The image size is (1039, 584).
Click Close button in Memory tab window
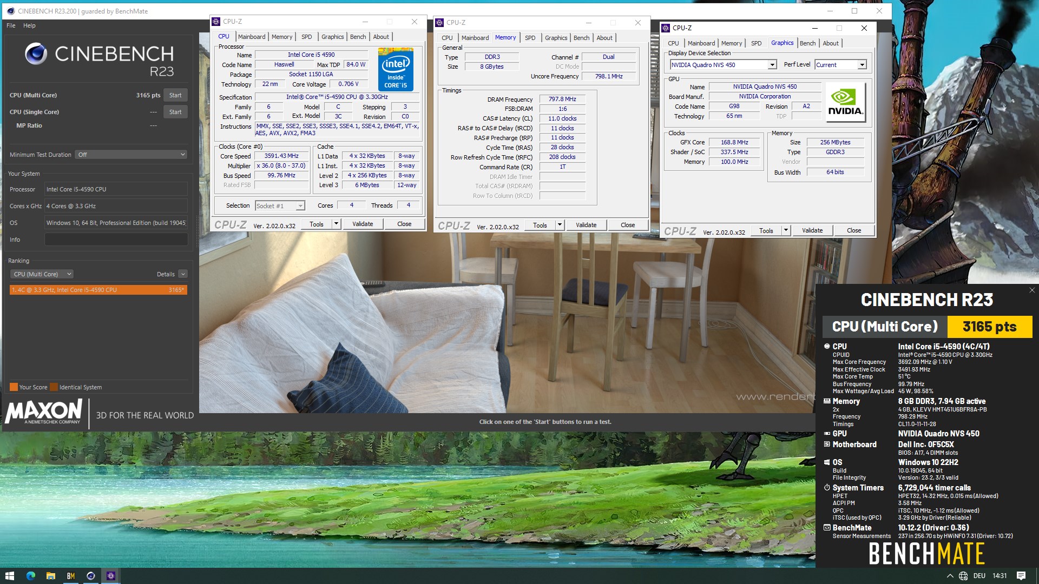[x=628, y=225]
